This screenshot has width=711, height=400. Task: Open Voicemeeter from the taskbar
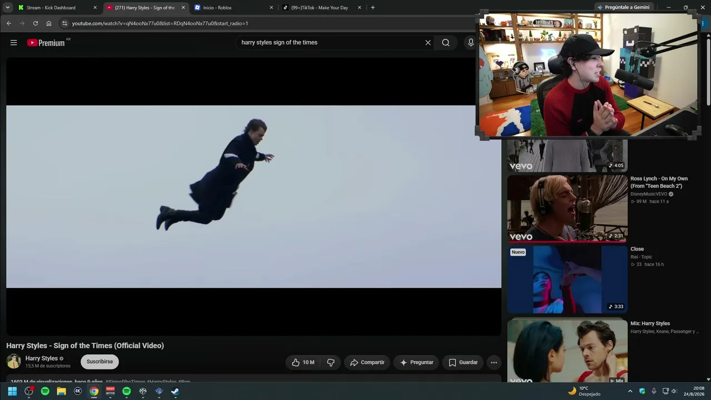(x=110, y=391)
